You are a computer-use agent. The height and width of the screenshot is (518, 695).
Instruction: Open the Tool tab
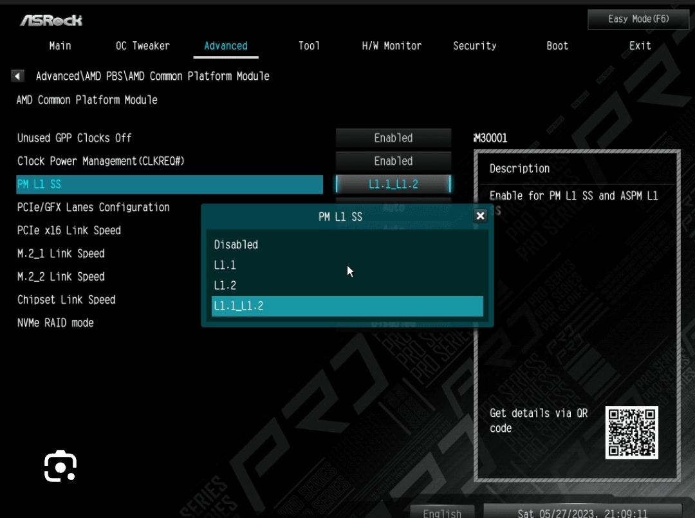pyautogui.click(x=309, y=46)
